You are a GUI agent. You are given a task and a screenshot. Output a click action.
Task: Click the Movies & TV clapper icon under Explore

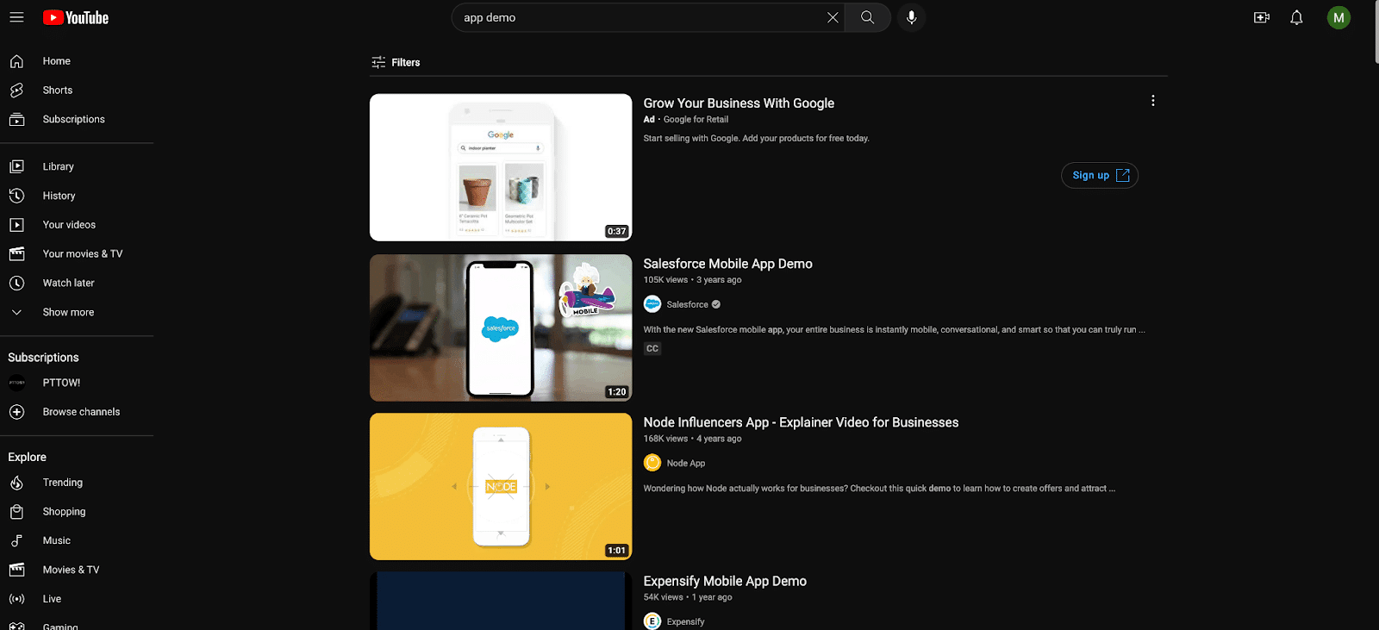16,570
